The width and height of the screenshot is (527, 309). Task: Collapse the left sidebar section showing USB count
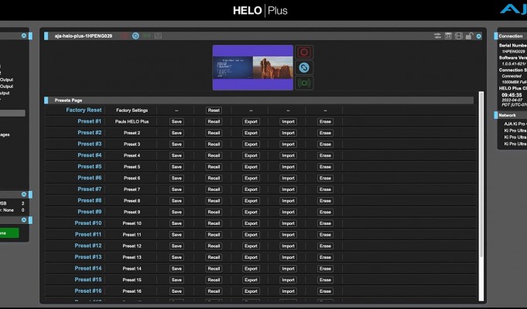(24, 194)
